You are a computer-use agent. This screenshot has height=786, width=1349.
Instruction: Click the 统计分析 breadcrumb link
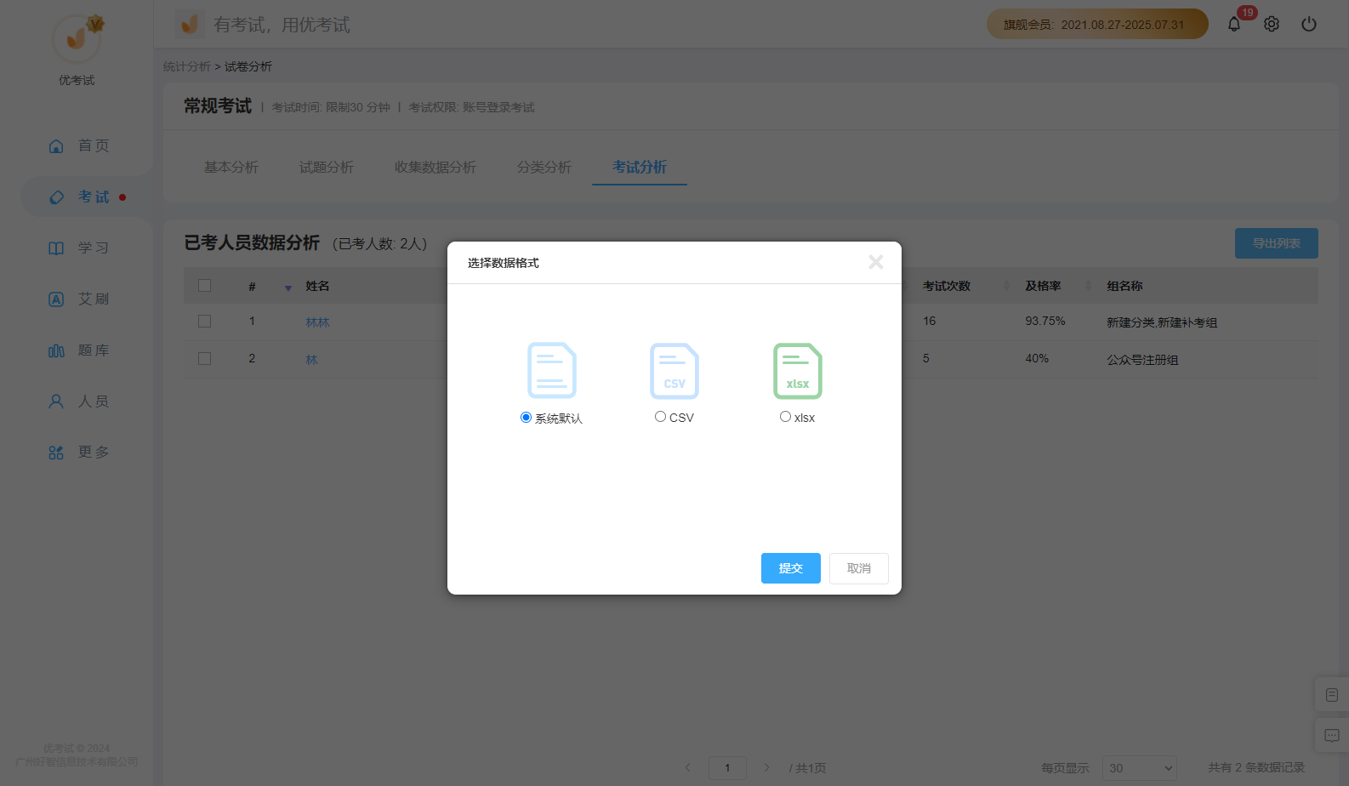click(187, 66)
